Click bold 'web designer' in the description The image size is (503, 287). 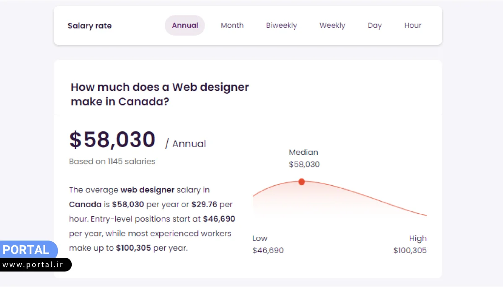[148, 190]
